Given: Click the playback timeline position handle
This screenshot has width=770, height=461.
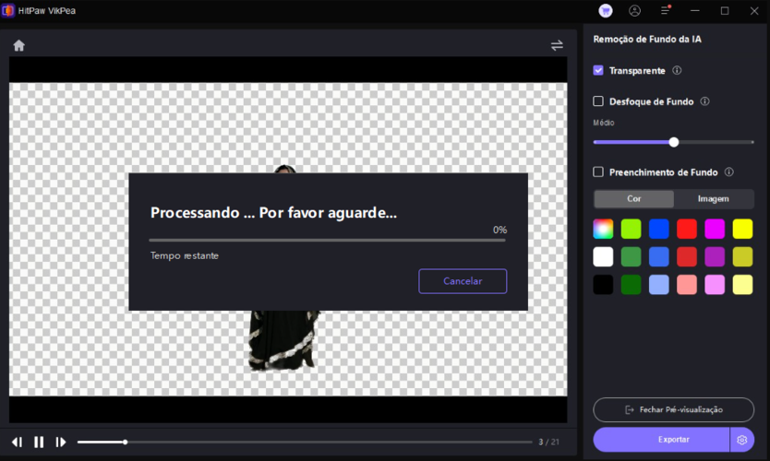Looking at the screenshot, I should point(126,442).
